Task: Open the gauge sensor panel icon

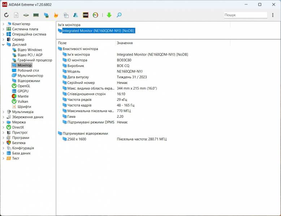Action: click(x=95, y=15)
